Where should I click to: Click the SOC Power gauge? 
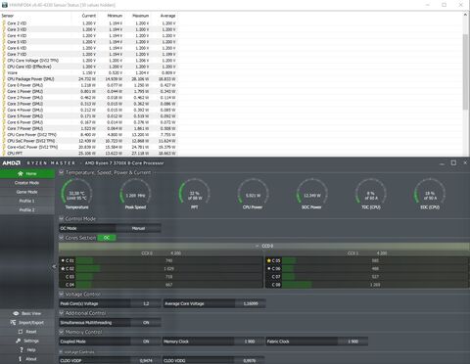[312, 194]
